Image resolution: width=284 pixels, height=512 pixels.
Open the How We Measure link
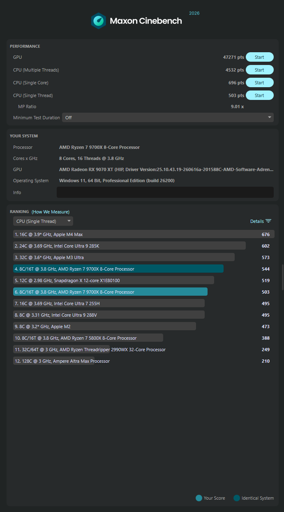pos(51,212)
